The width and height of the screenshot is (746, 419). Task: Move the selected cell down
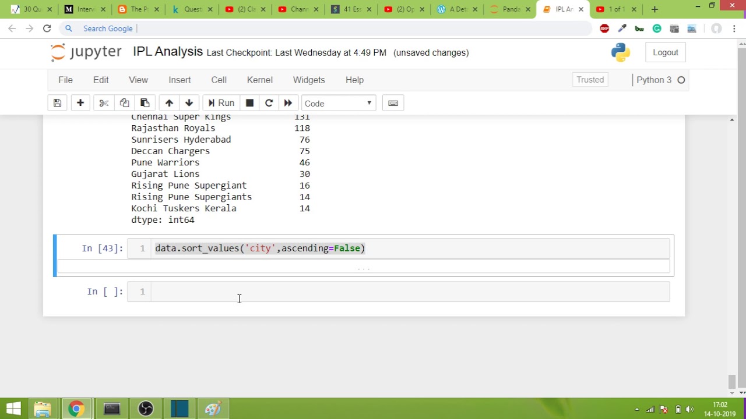[x=189, y=103]
